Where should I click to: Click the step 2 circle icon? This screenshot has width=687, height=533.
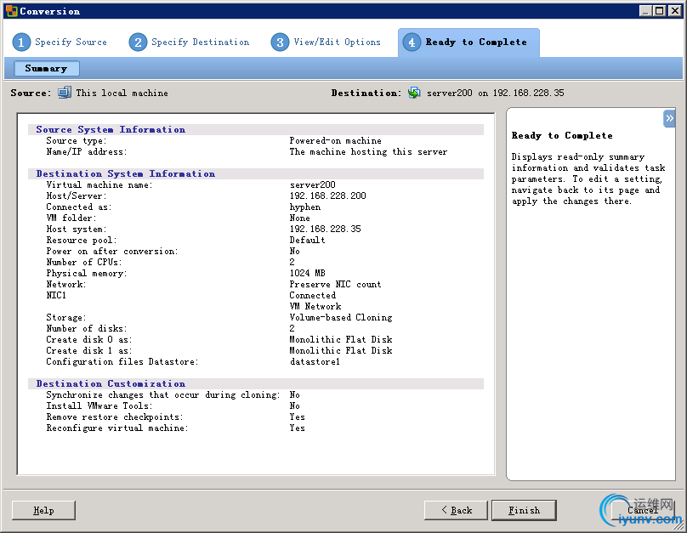[138, 42]
